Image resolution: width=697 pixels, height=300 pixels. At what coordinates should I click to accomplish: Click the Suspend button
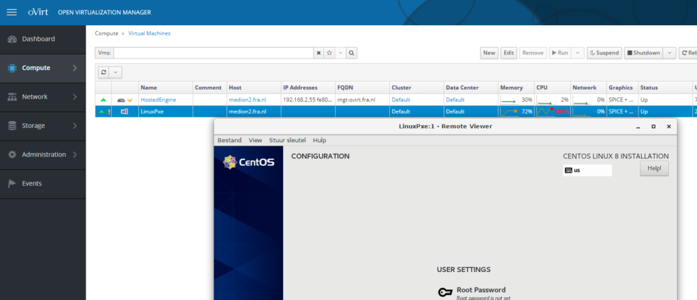coord(604,52)
